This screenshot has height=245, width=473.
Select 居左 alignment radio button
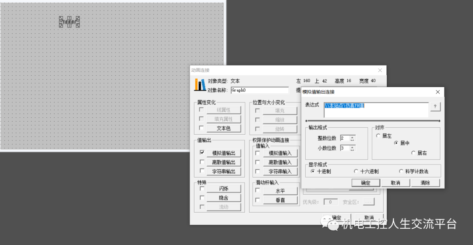(x=378, y=136)
